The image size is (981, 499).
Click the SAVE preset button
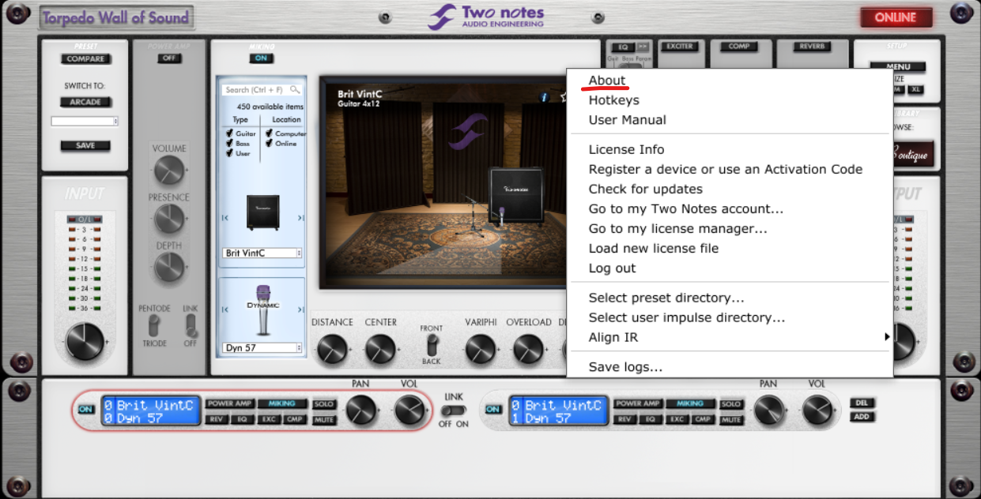click(85, 145)
